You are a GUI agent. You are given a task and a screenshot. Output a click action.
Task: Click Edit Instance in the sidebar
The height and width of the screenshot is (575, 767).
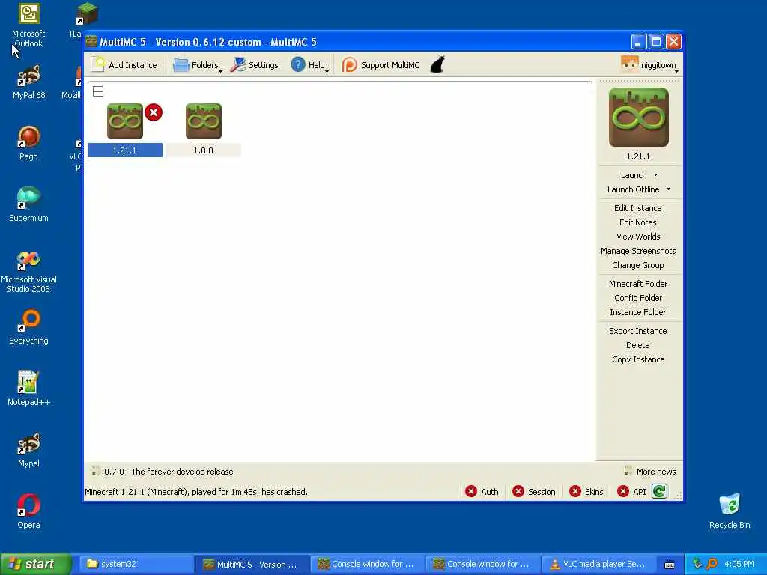(x=638, y=208)
